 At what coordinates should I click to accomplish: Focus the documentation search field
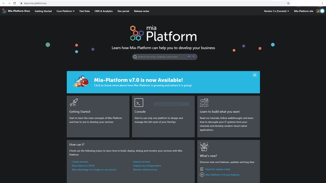click(165, 57)
